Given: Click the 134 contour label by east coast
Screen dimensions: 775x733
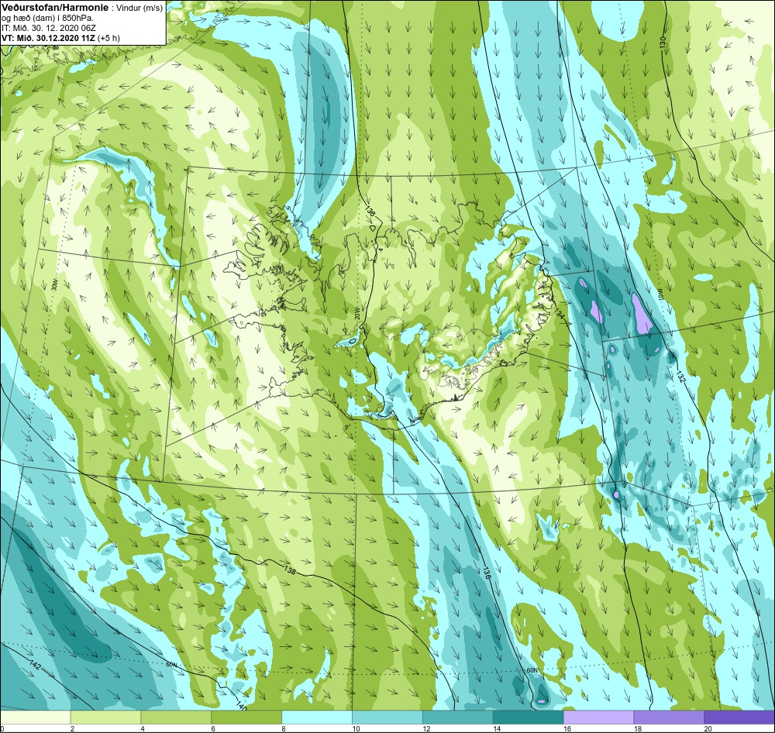Looking at the screenshot, I should point(560,313).
